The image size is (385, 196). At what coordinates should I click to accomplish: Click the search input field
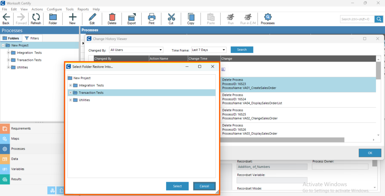[357, 19]
